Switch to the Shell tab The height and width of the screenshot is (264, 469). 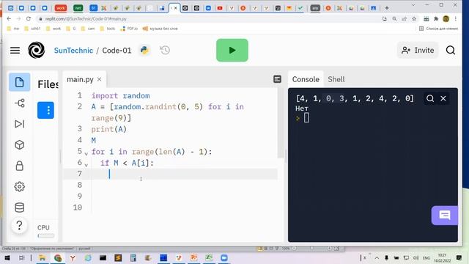pos(336,79)
